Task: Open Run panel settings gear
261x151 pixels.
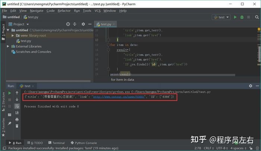Action: click(x=251, y=86)
